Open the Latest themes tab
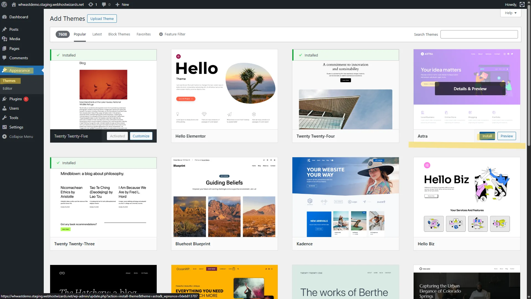Viewport: 531px width, 299px height. pos(97,34)
